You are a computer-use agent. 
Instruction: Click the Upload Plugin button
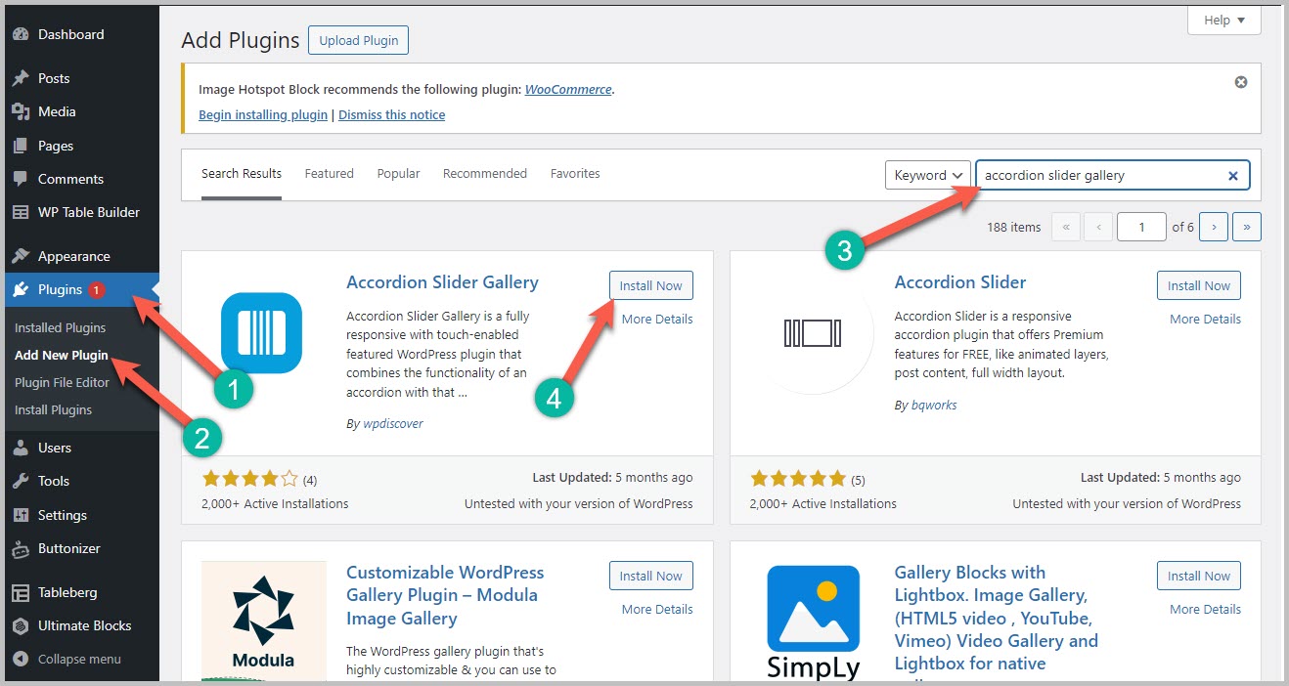pyautogui.click(x=359, y=40)
